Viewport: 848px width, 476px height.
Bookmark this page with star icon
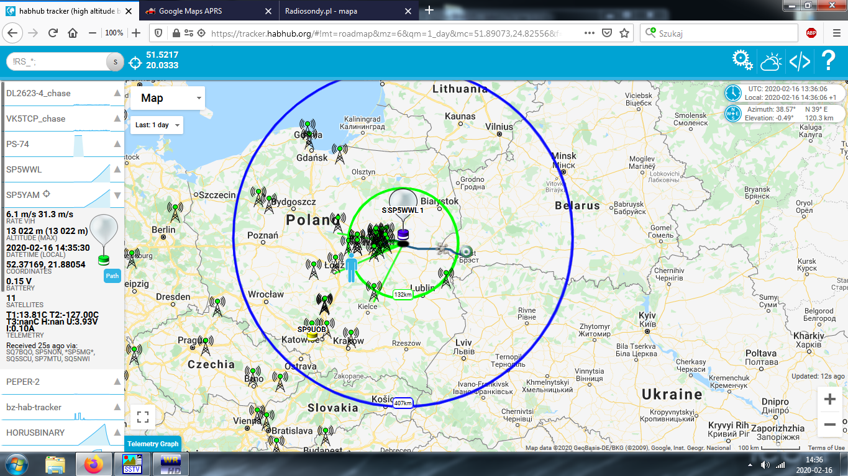click(x=624, y=33)
